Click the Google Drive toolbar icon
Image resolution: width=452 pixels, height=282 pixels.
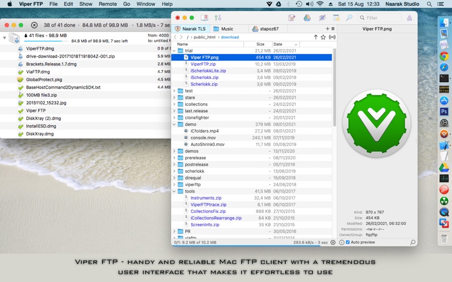coord(307,18)
